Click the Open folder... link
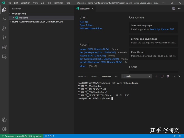Screen dimensions: 184x138 point(87,25)
